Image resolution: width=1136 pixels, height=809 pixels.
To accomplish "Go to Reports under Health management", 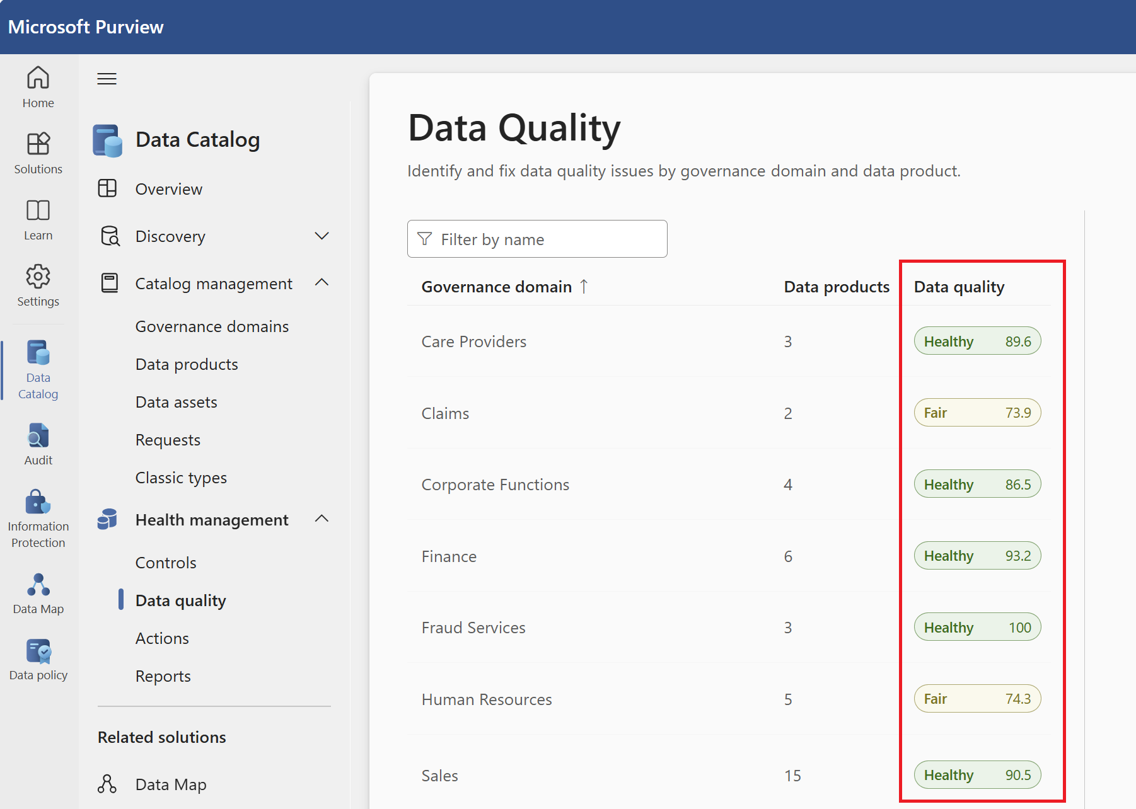I will pyautogui.click(x=163, y=676).
